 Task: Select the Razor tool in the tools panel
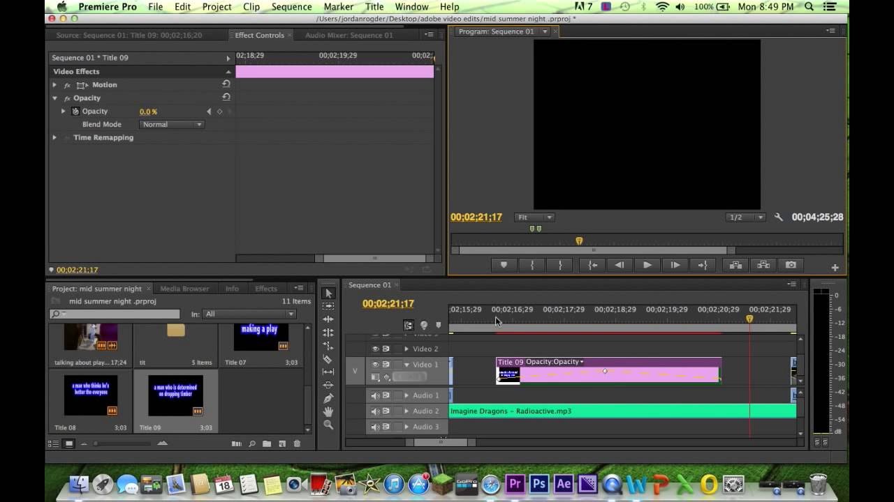(x=328, y=359)
